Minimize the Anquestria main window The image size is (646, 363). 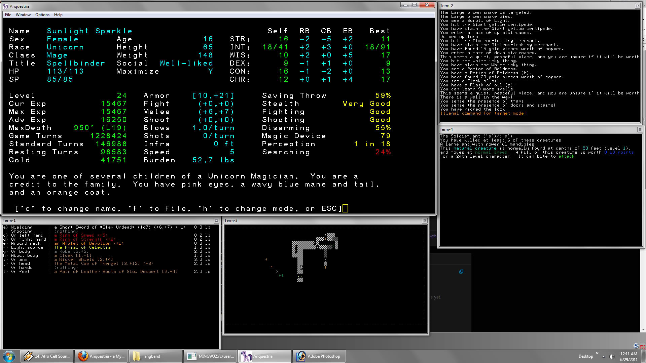pos(405,5)
